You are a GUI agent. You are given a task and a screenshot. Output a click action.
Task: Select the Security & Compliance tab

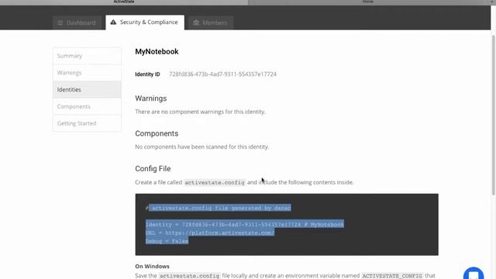click(x=145, y=22)
